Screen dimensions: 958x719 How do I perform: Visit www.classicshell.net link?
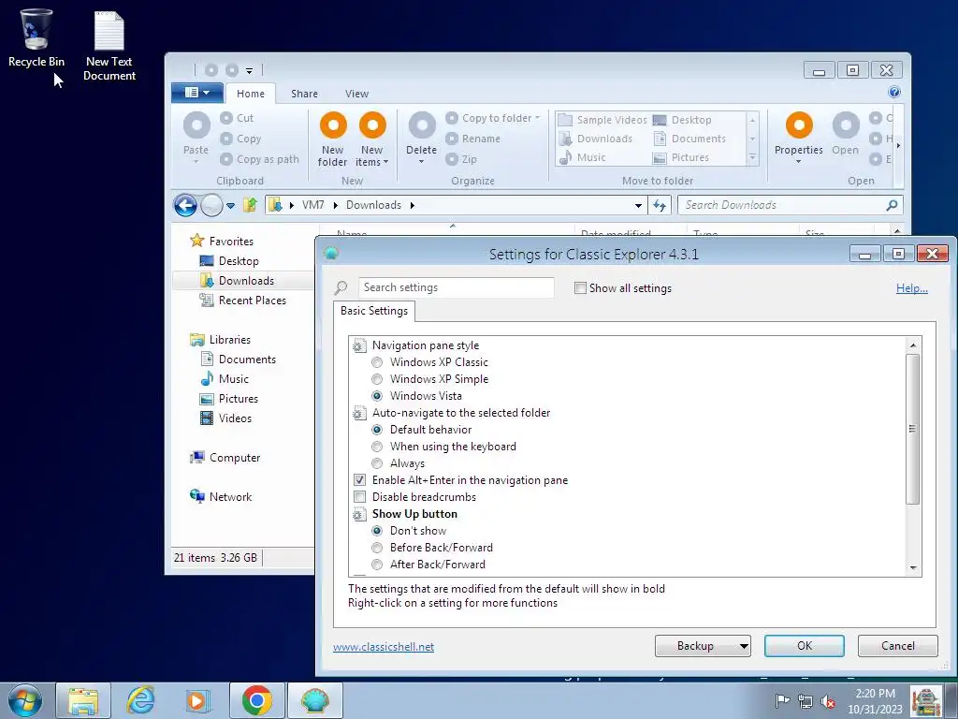[384, 646]
